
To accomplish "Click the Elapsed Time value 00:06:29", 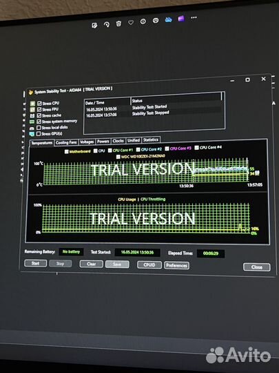I will pos(211,253).
